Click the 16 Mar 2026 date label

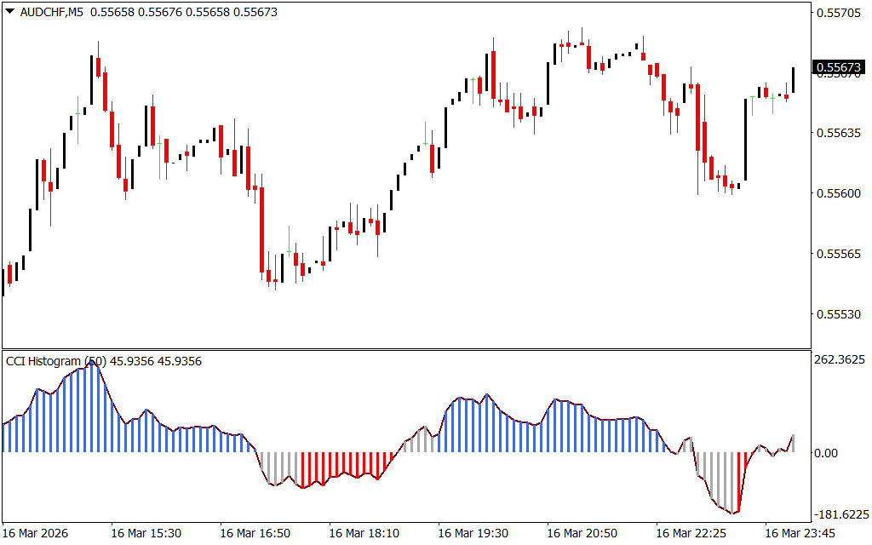point(37,533)
